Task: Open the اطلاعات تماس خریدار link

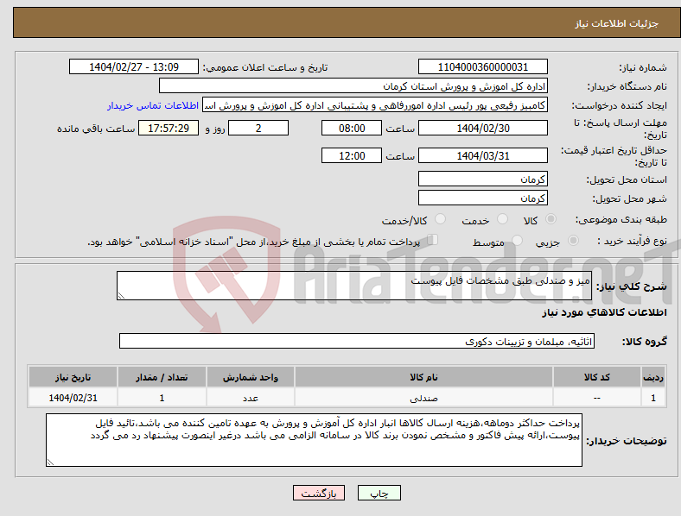Action: pyautogui.click(x=153, y=105)
